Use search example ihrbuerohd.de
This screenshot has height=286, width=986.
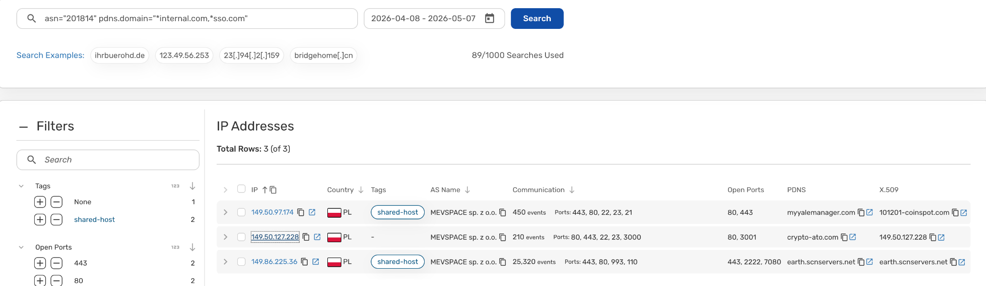click(120, 55)
